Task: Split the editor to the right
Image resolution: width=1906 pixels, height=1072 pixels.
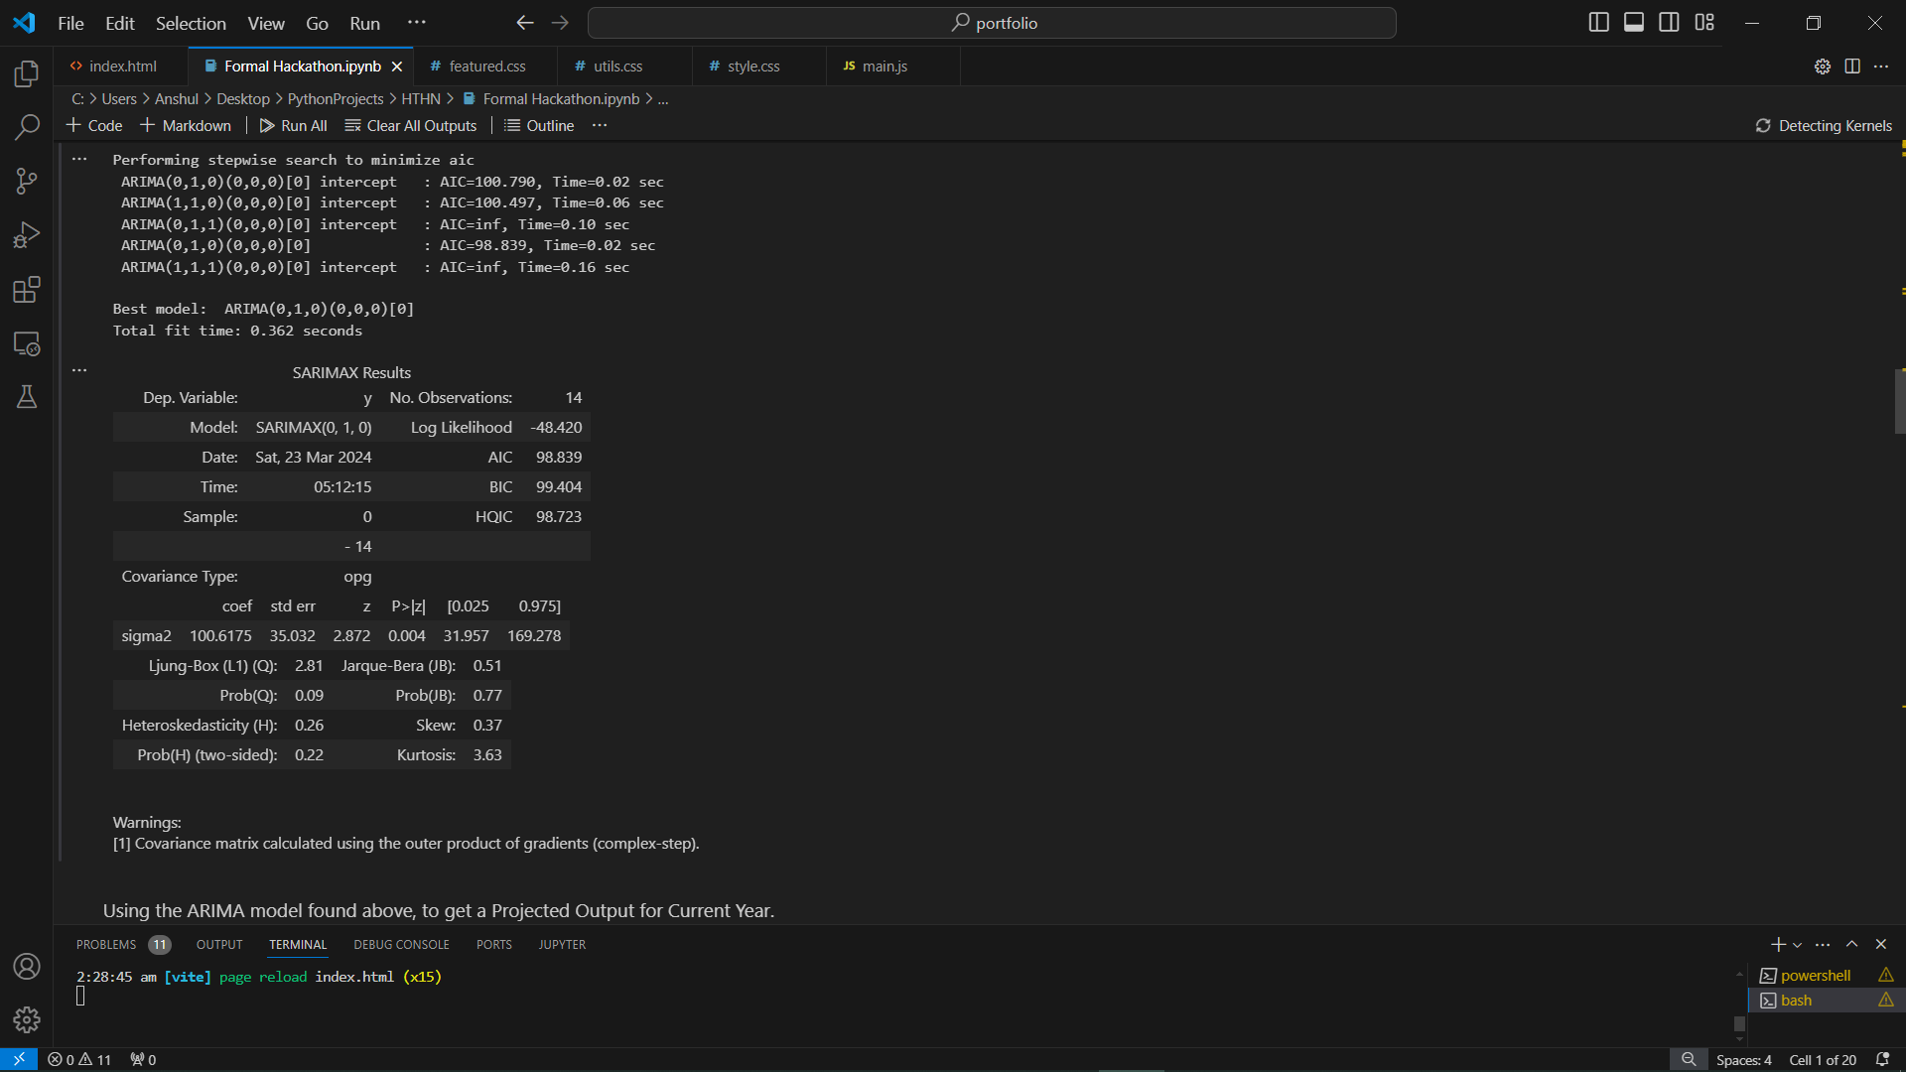Action: (x=1852, y=67)
